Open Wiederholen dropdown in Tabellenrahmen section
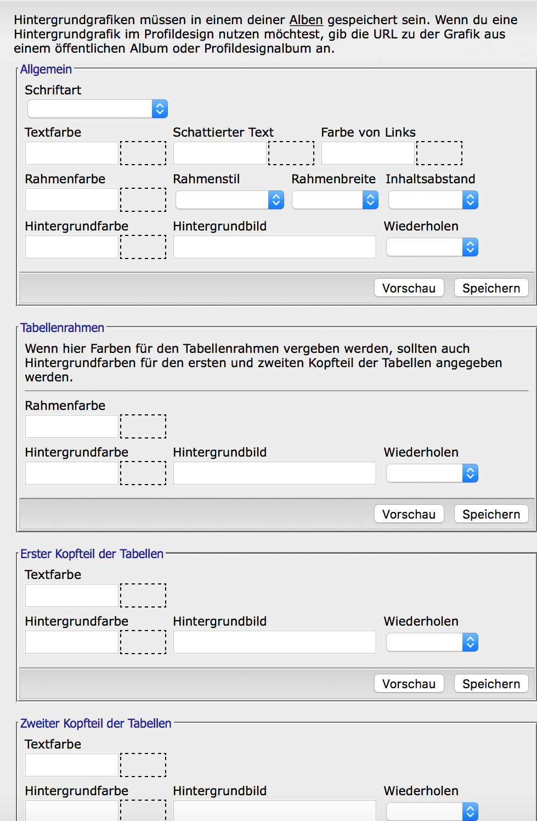 coord(432,473)
